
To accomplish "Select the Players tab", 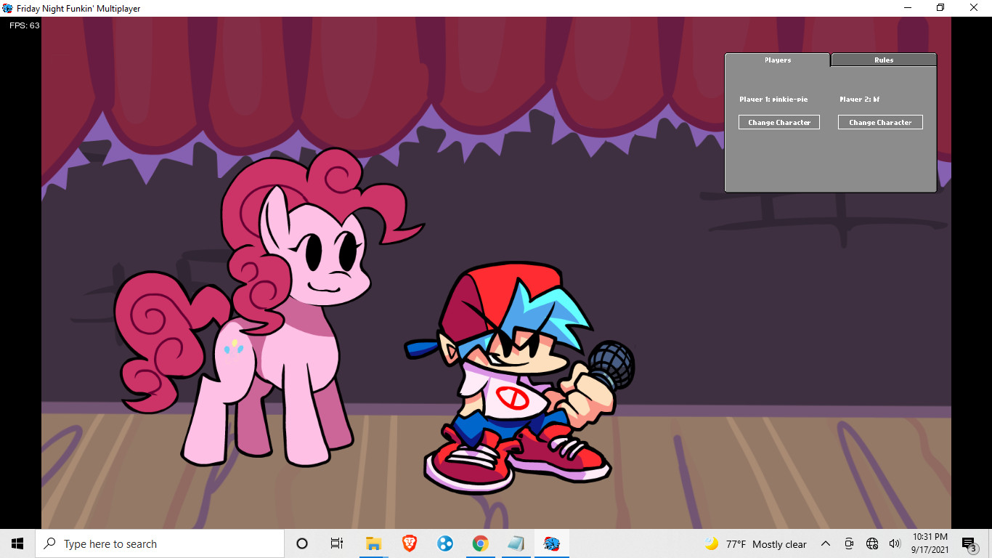I will (x=777, y=60).
